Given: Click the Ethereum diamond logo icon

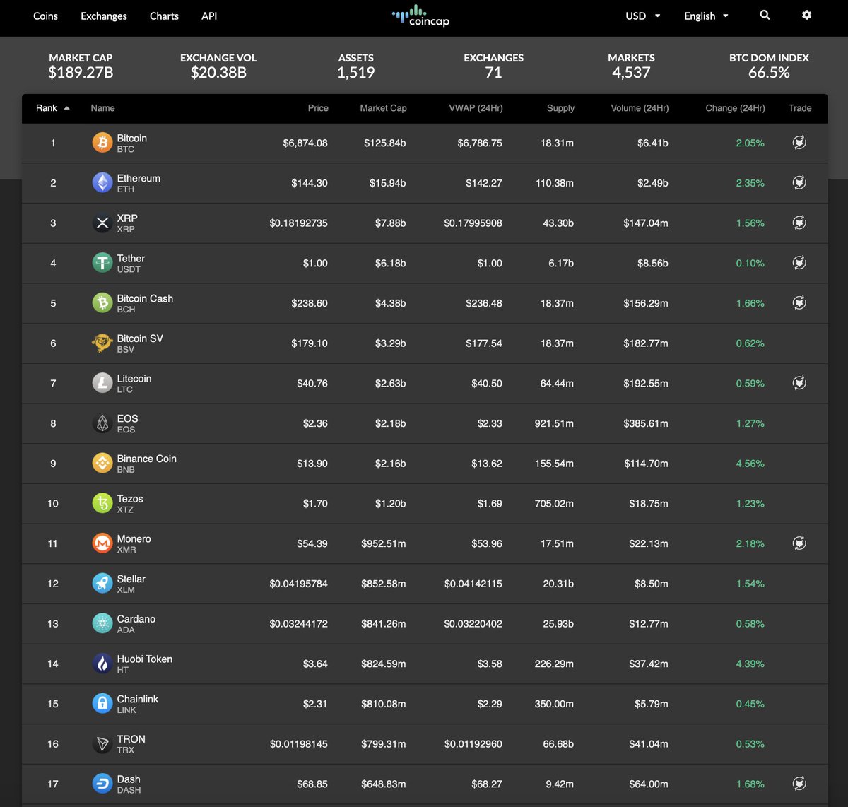Looking at the screenshot, I should (x=102, y=183).
